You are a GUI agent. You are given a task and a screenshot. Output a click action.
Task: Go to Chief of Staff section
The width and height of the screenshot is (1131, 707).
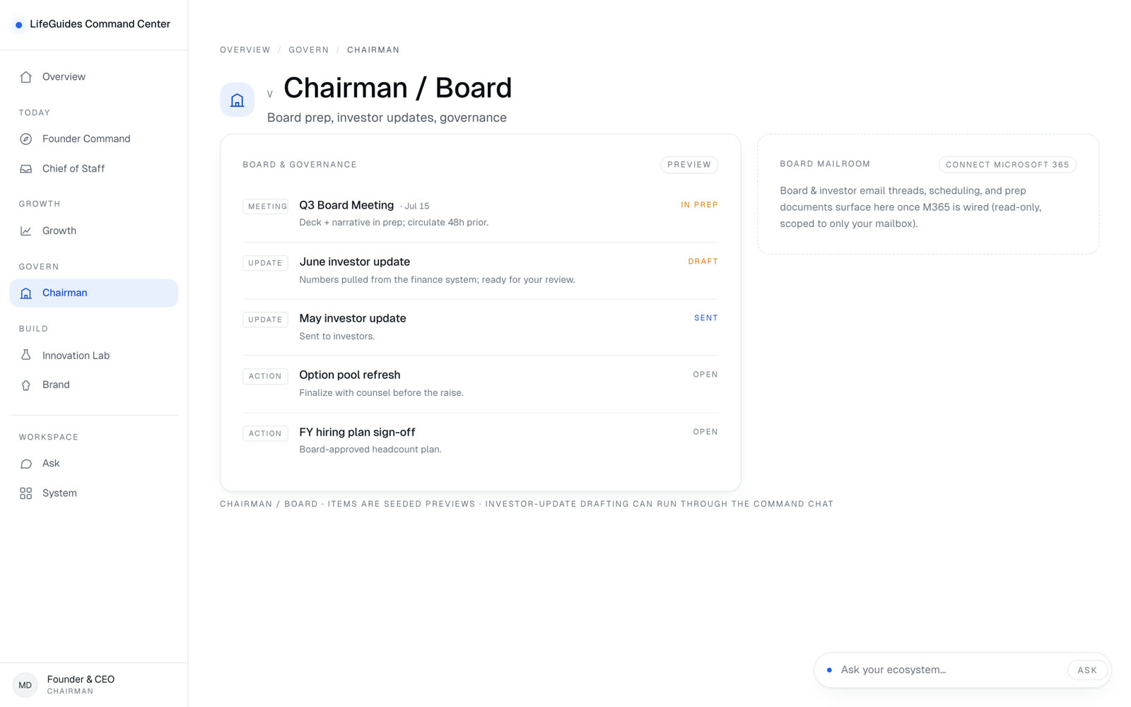point(93,169)
